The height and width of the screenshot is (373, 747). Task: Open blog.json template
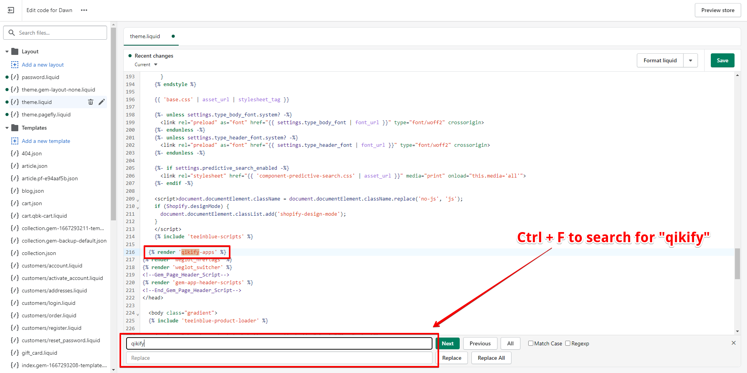(33, 191)
